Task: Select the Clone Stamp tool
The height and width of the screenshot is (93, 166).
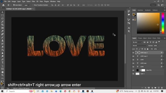Action: click(2, 41)
